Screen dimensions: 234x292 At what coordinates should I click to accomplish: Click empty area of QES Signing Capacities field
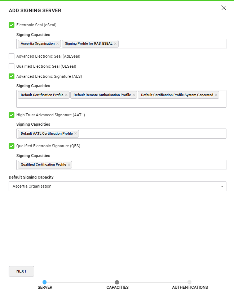[148, 165]
